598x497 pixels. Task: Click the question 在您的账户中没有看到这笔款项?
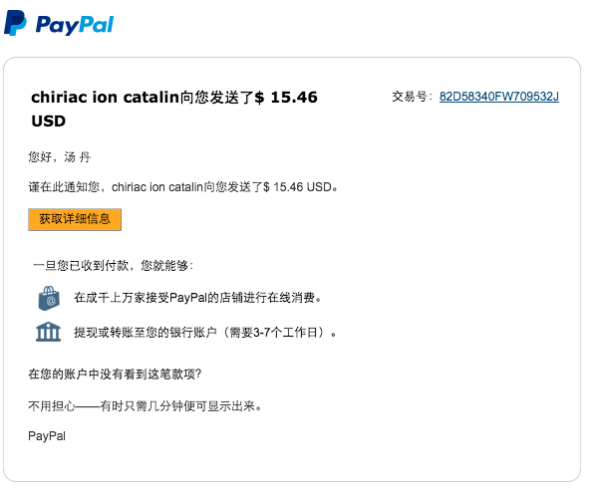click(115, 373)
